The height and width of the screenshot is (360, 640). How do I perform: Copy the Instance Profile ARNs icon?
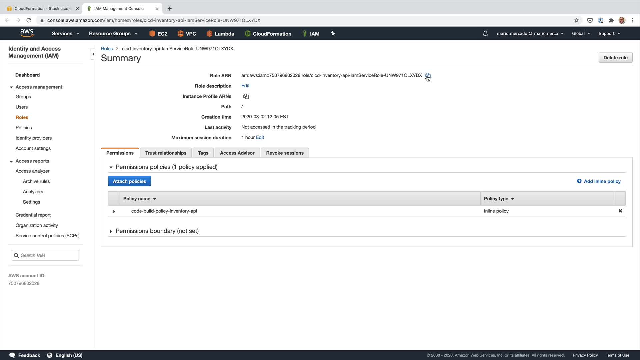[246, 96]
